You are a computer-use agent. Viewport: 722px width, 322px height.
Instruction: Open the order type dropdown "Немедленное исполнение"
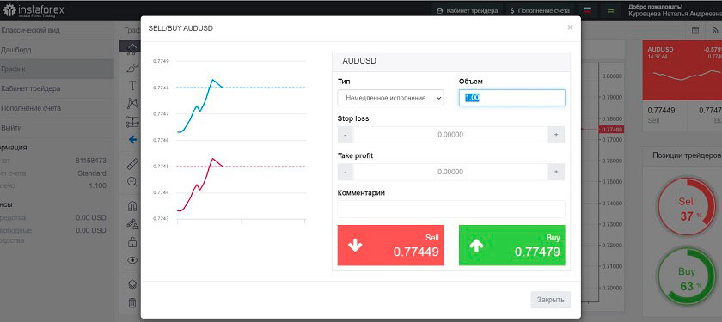coord(390,98)
